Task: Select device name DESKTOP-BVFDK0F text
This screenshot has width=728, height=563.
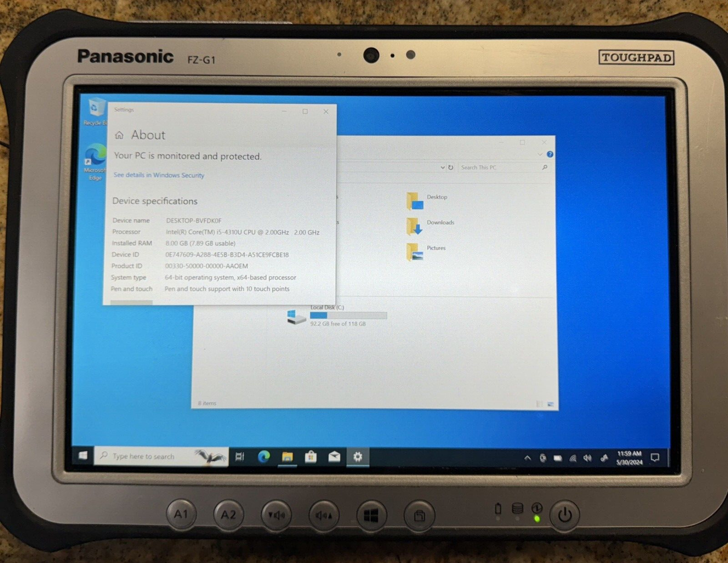Action: [x=193, y=220]
